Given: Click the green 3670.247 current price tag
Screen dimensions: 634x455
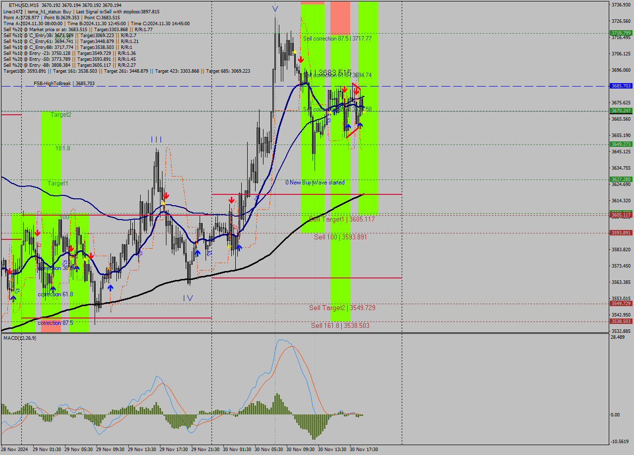Looking at the screenshot, I should point(621,111).
